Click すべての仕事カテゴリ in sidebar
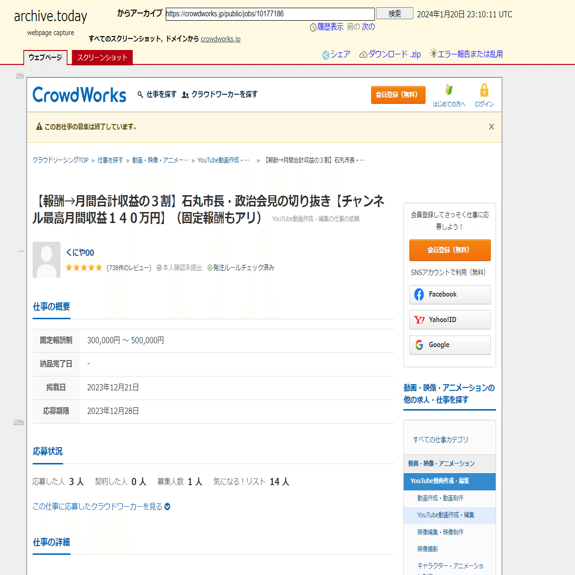Screen dimensions: 575x575 (440, 440)
